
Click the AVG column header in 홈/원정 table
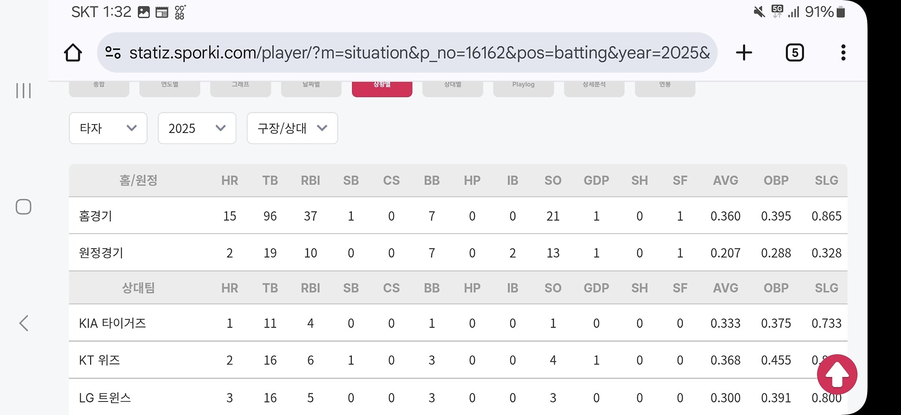pos(725,180)
